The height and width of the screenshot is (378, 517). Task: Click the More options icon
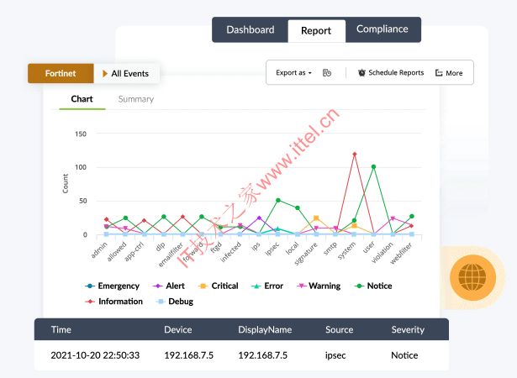tap(439, 73)
